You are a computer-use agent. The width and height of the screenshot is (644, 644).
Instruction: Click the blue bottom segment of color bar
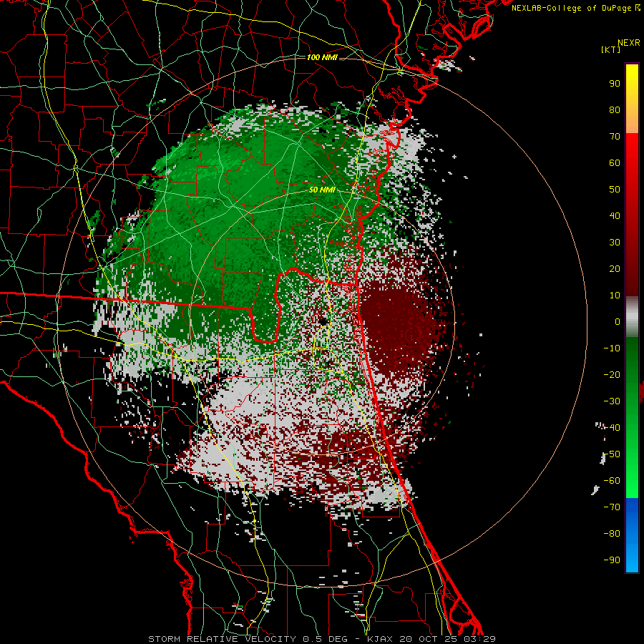tap(632, 535)
